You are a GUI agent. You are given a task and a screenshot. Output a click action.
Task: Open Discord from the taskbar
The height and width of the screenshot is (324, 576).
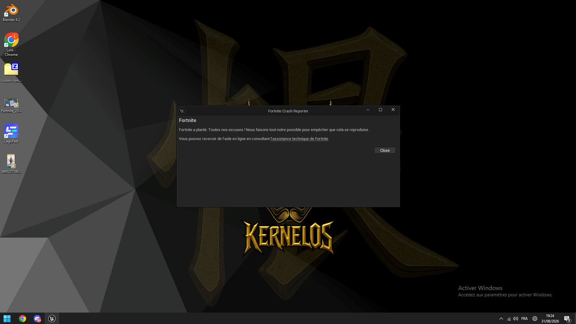(37, 319)
